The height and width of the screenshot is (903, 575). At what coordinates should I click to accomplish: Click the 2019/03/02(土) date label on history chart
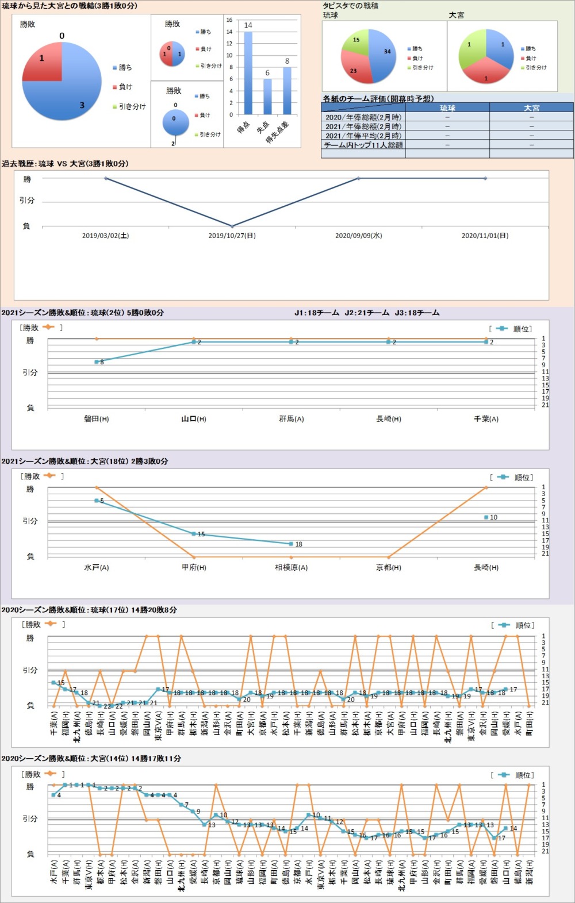pyautogui.click(x=106, y=236)
